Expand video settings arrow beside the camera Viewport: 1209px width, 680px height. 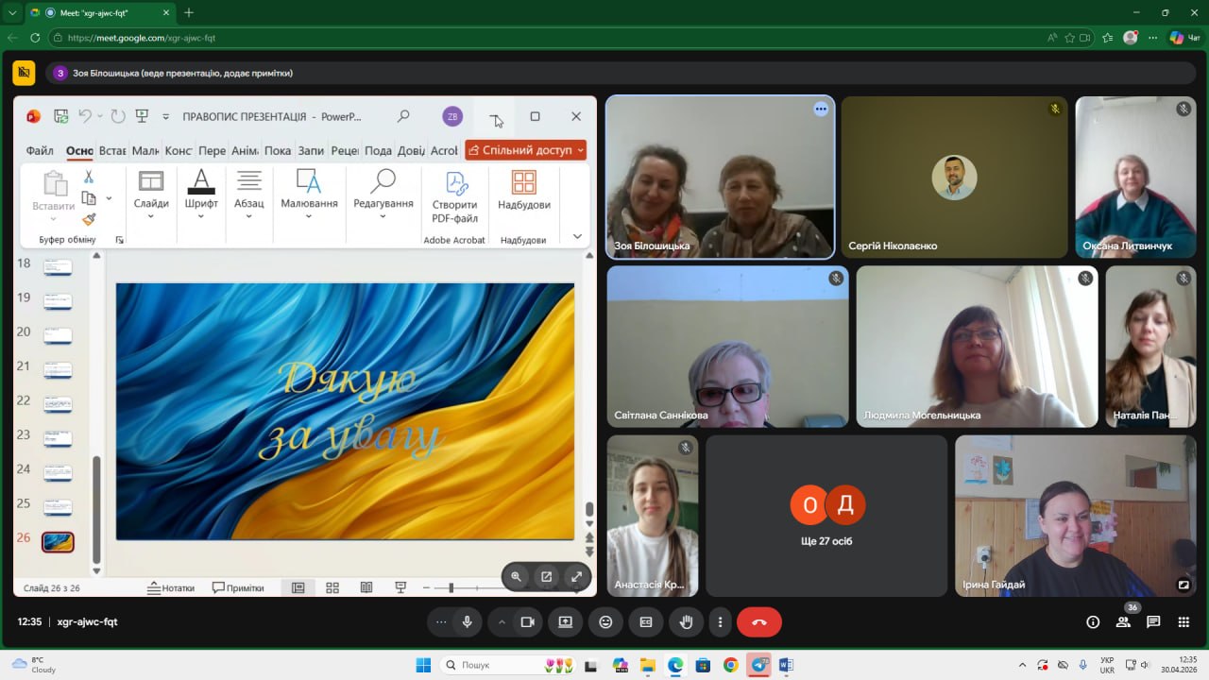click(502, 621)
